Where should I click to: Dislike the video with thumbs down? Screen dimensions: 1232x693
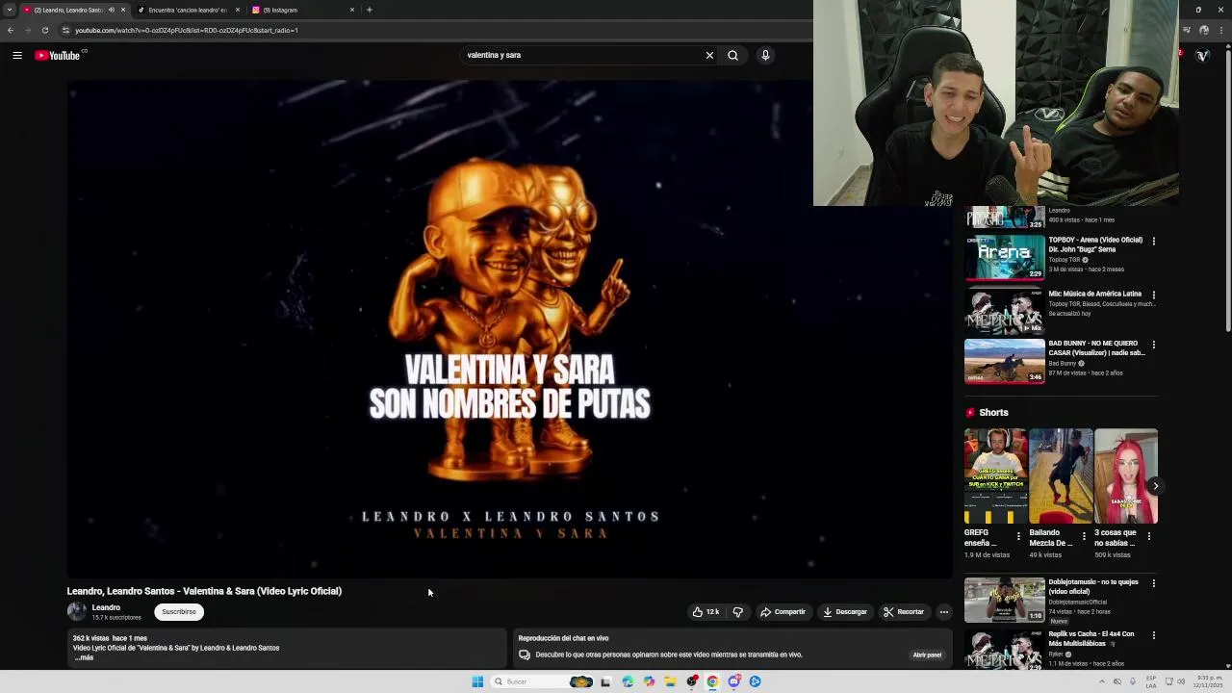[x=737, y=612]
